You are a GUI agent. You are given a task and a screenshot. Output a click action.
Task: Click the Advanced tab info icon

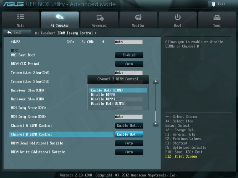point(100,17)
